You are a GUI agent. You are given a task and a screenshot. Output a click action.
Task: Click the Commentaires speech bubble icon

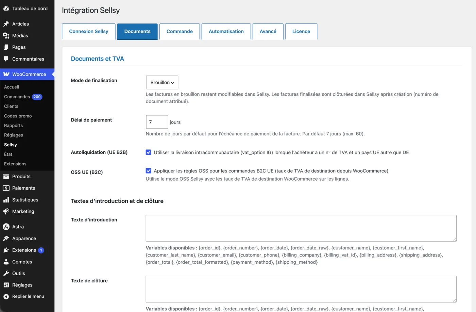(6, 59)
